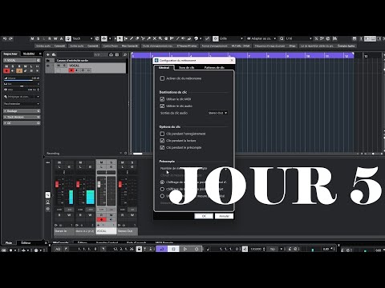The image size is (385, 288).
Task: Select the second 'Chiffrage' radio option under Précompte
Action: pos(162,189)
